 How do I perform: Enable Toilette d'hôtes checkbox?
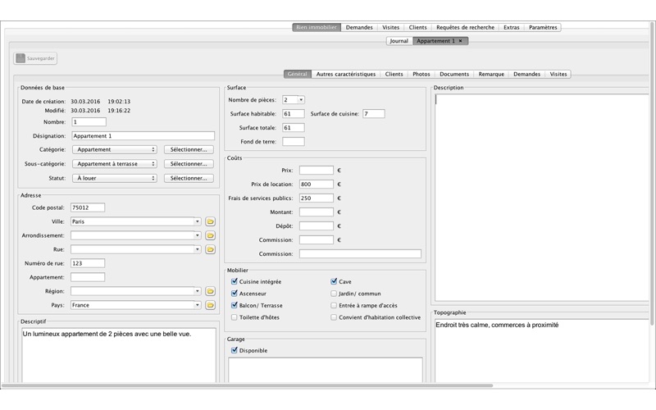(235, 317)
